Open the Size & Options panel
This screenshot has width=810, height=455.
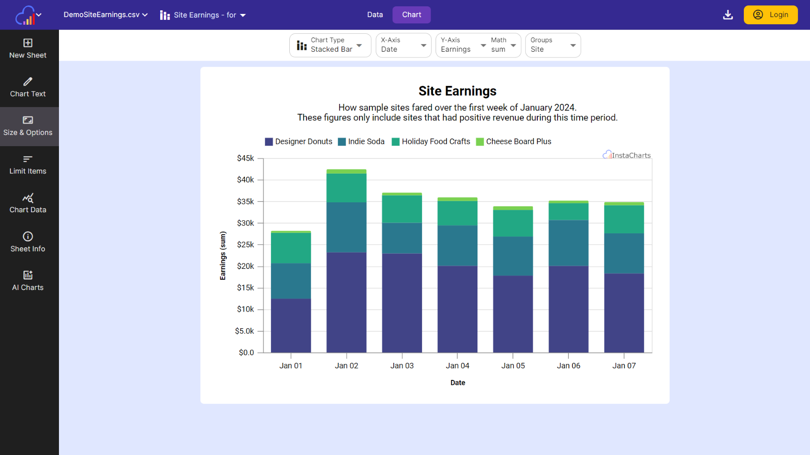(x=28, y=126)
